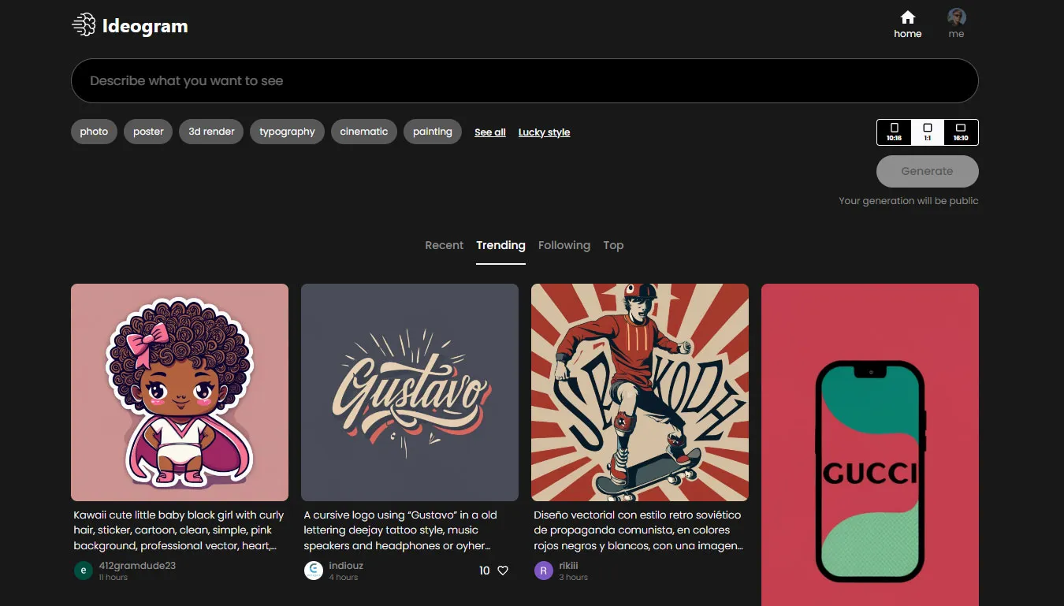The height and width of the screenshot is (606, 1064).
Task: Open the Gucci phone image
Action: coord(870,445)
